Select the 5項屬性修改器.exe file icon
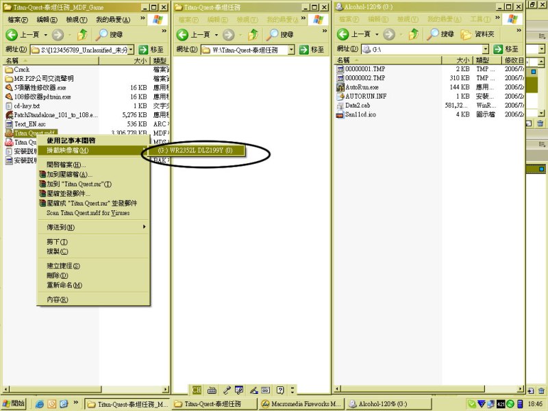This screenshot has height=411, width=548. (9, 88)
